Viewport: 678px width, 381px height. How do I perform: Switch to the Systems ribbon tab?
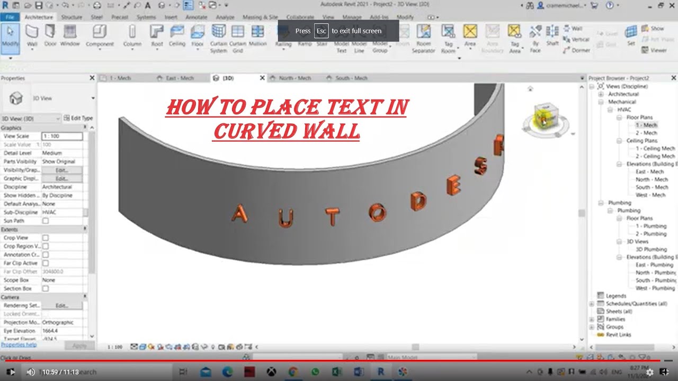pos(146,17)
